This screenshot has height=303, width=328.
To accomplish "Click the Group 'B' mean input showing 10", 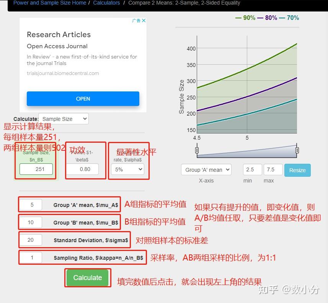I will (31, 222).
